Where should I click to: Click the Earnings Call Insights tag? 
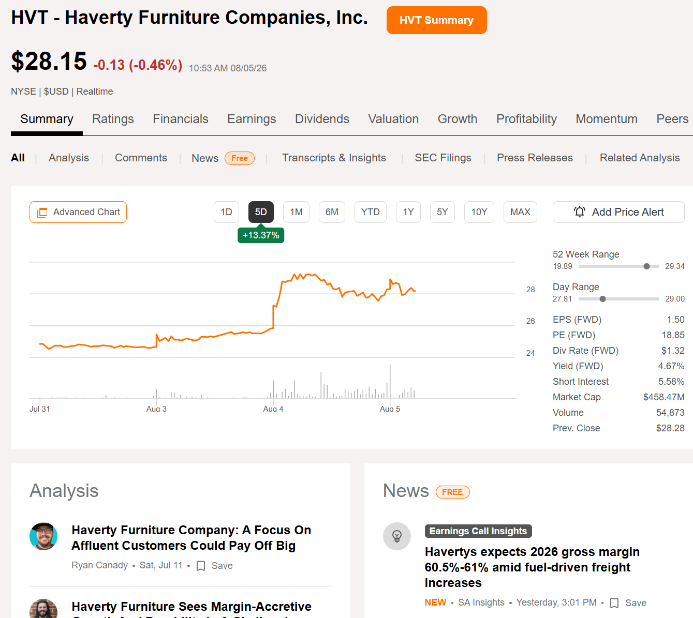click(478, 531)
